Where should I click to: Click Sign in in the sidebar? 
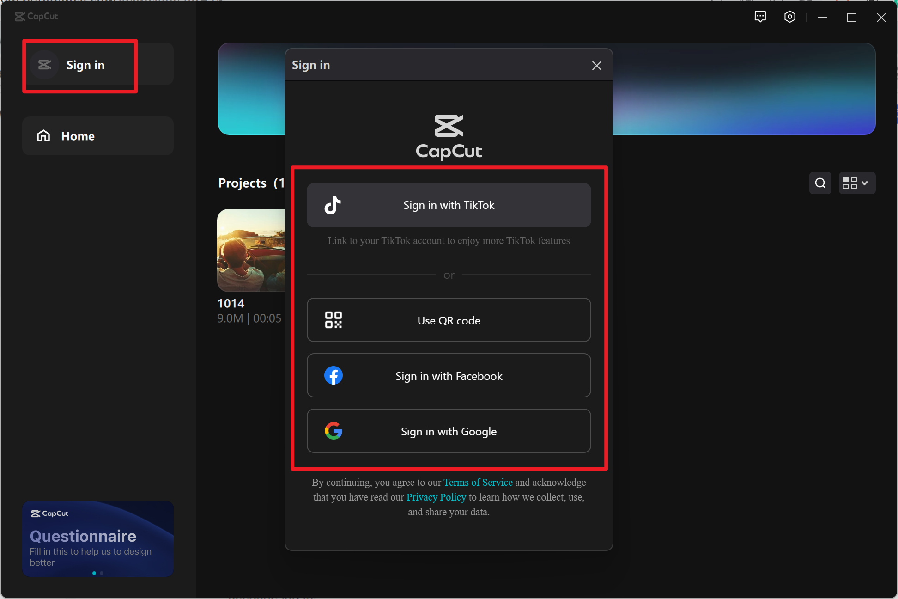pyautogui.click(x=85, y=65)
